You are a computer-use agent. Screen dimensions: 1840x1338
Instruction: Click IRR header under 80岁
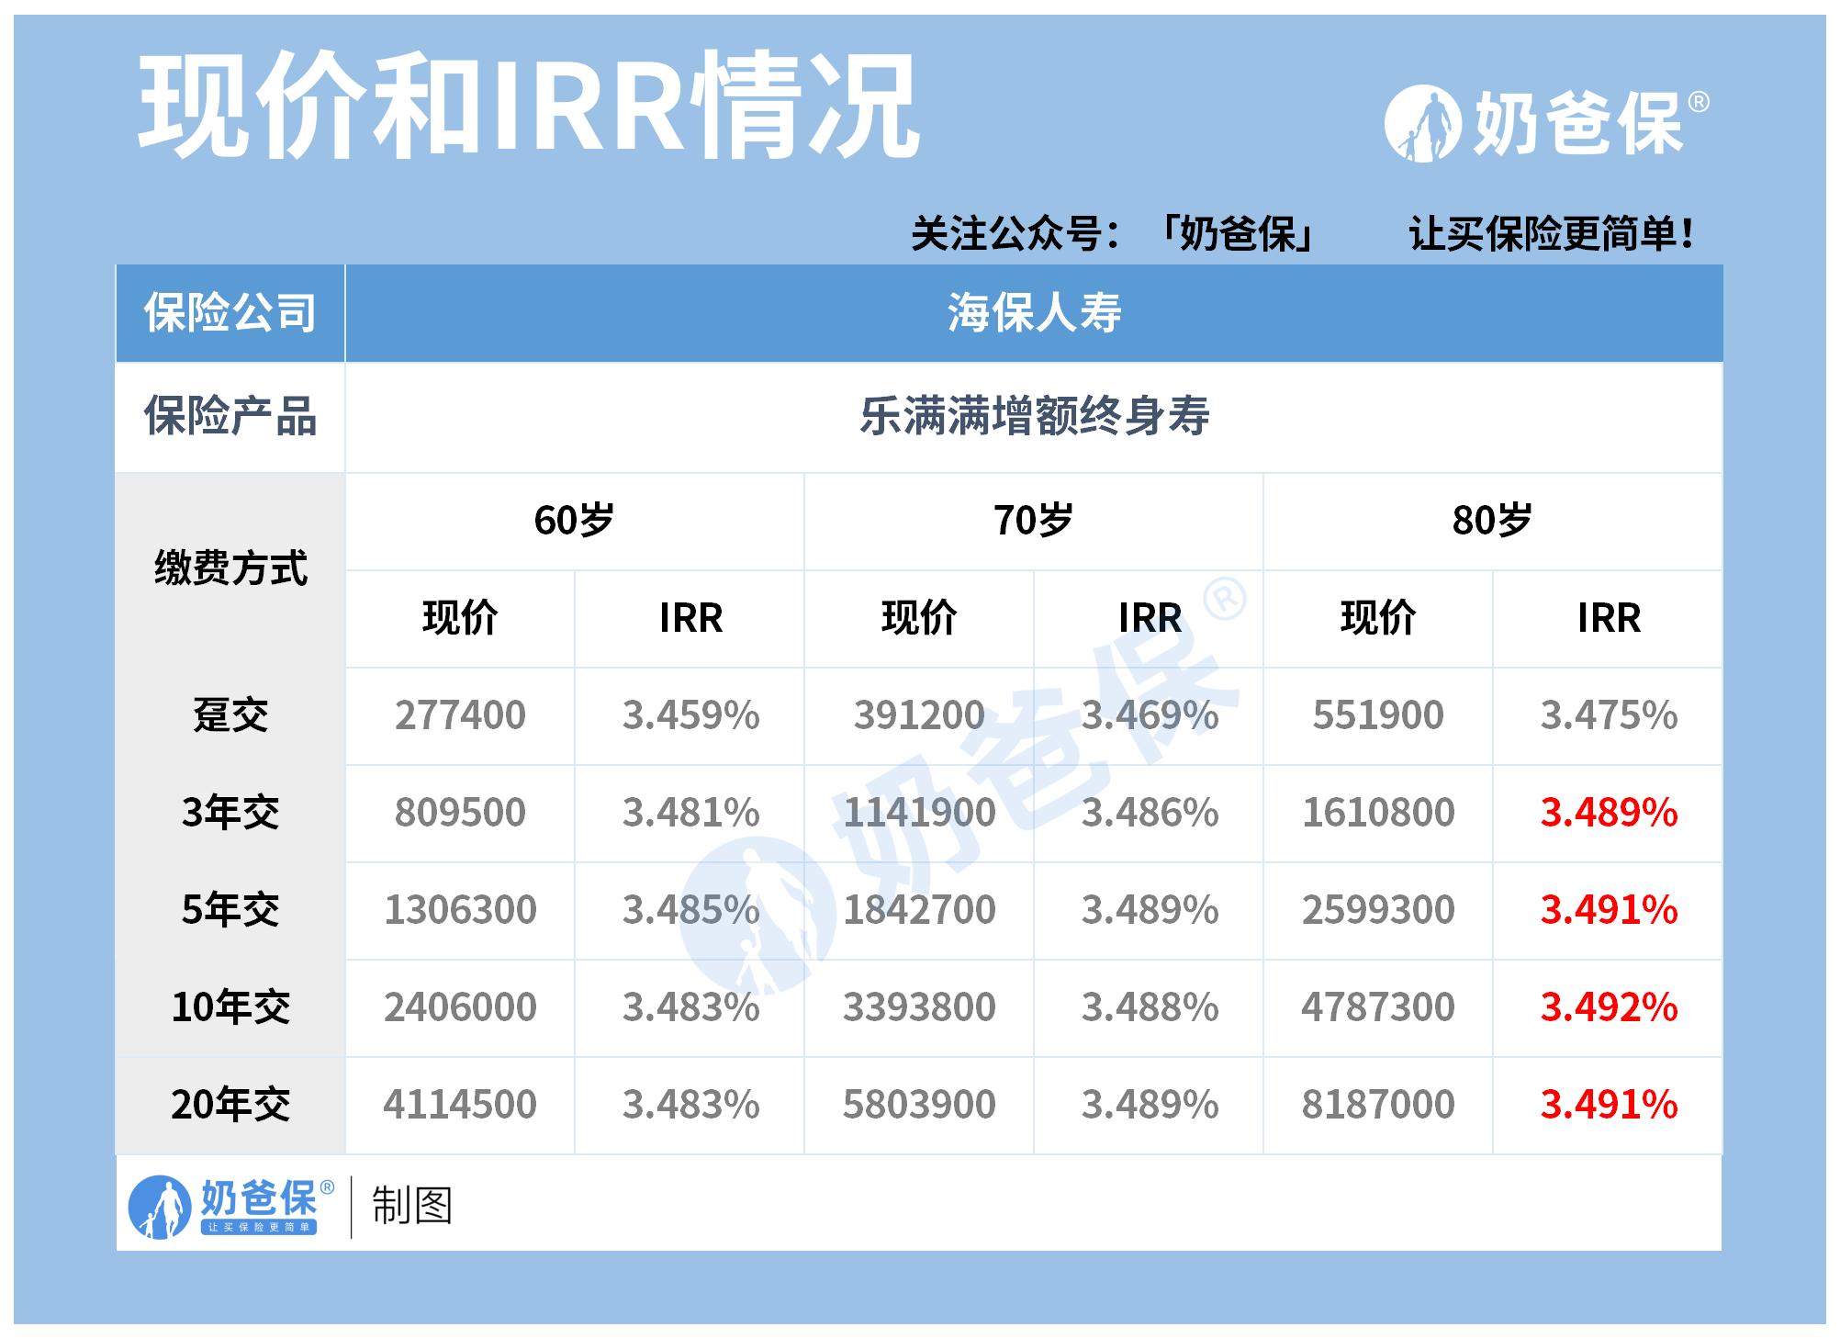(x=1609, y=618)
